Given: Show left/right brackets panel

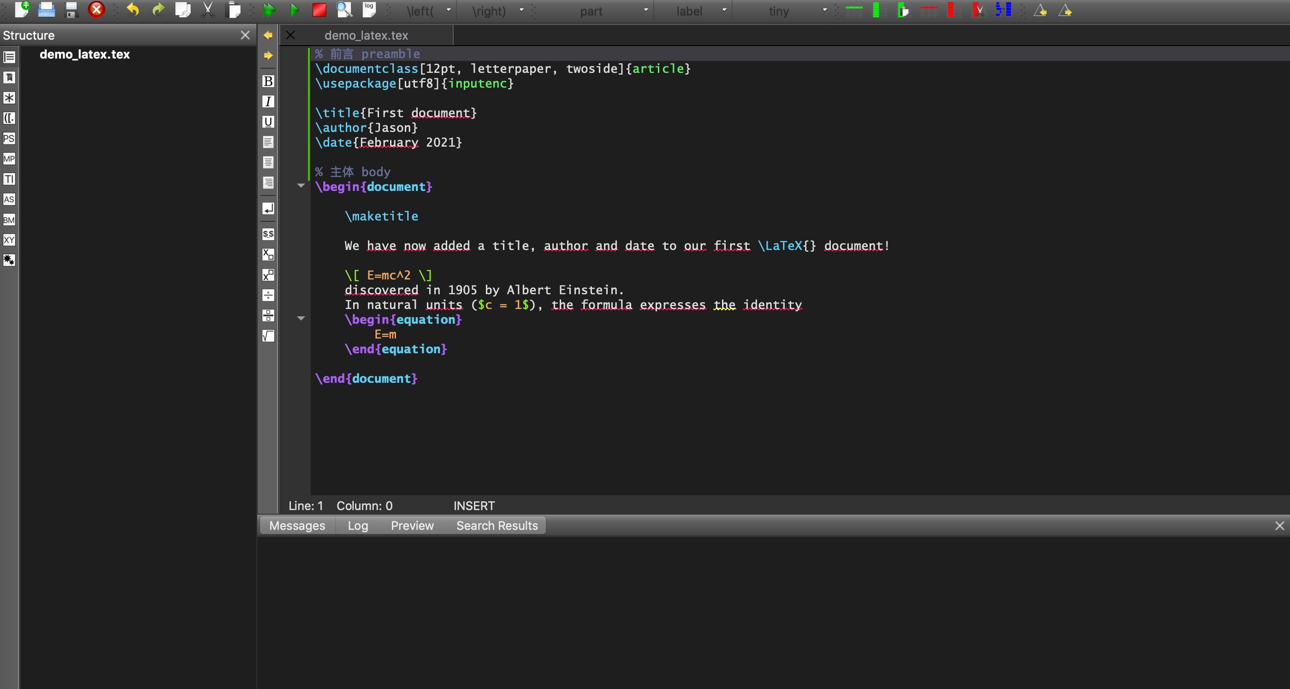Looking at the screenshot, I should point(9,118).
